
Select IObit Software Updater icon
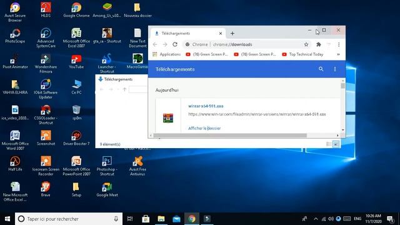point(46,89)
